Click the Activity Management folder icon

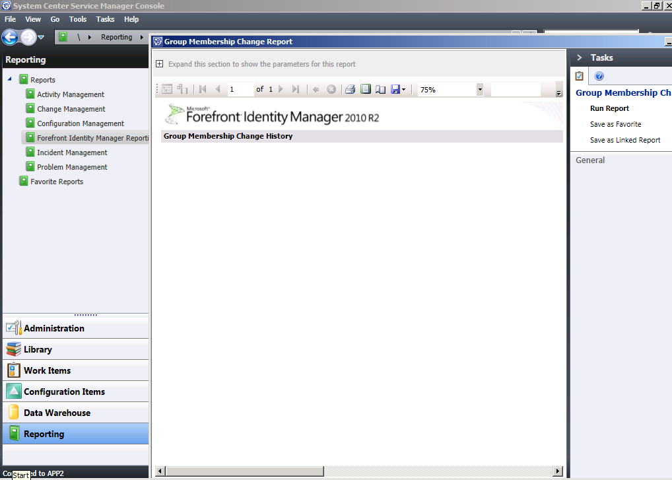[x=30, y=94]
